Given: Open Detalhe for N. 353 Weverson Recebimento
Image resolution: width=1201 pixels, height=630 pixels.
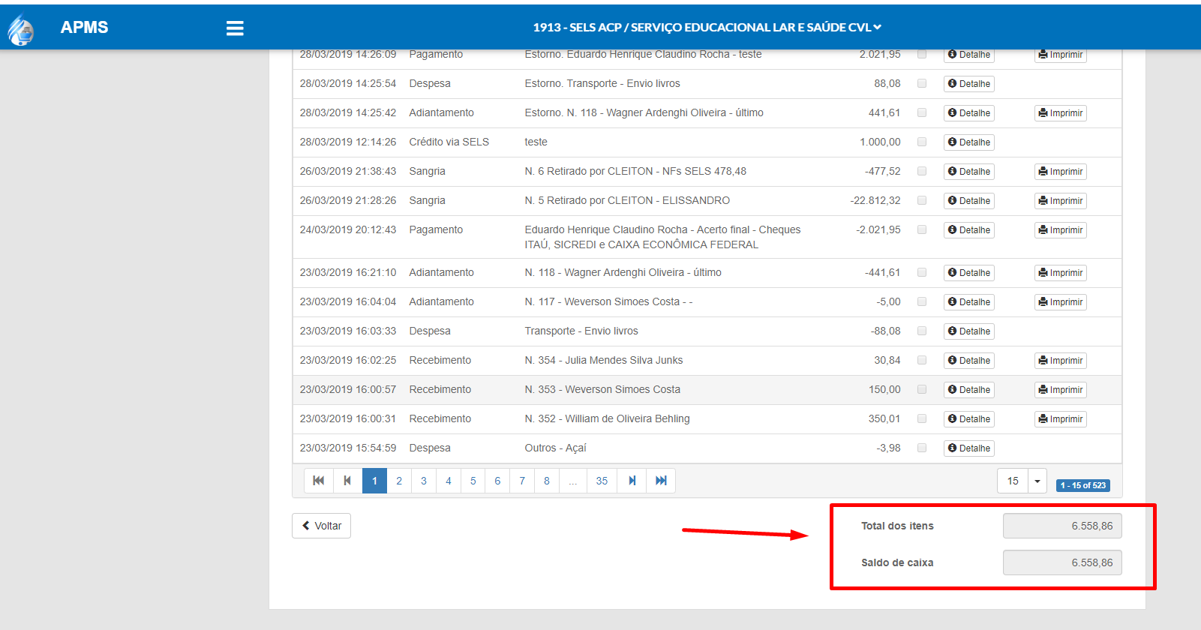Looking at the screenshot, I should point(969,390).
